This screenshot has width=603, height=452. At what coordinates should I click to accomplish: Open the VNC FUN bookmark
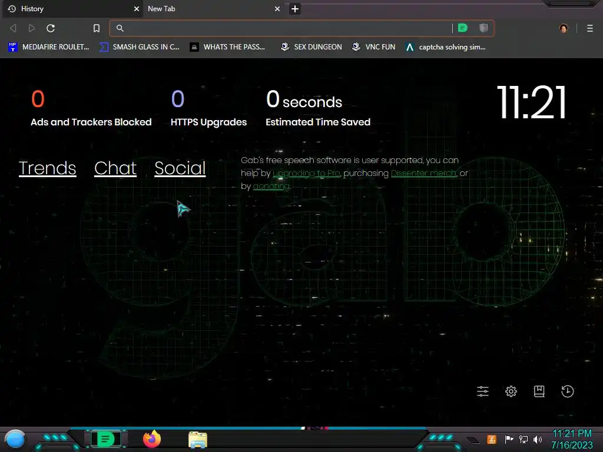tap(374, 47)
